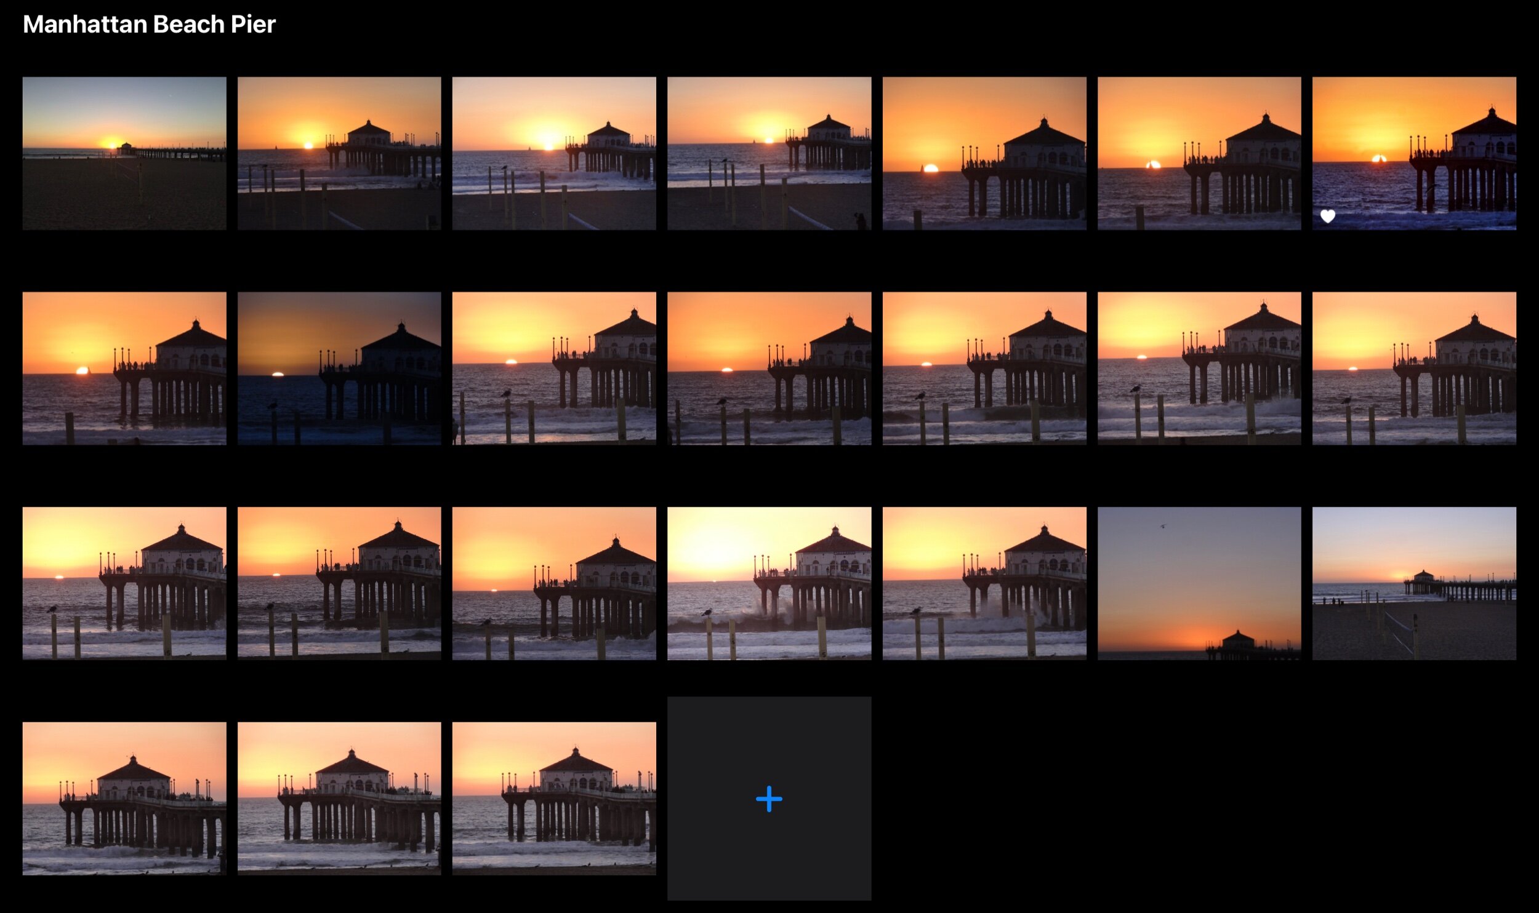Open twilight beach photo showing a volleyball net
1539x913 pixels.
(x=1413, y=583)
